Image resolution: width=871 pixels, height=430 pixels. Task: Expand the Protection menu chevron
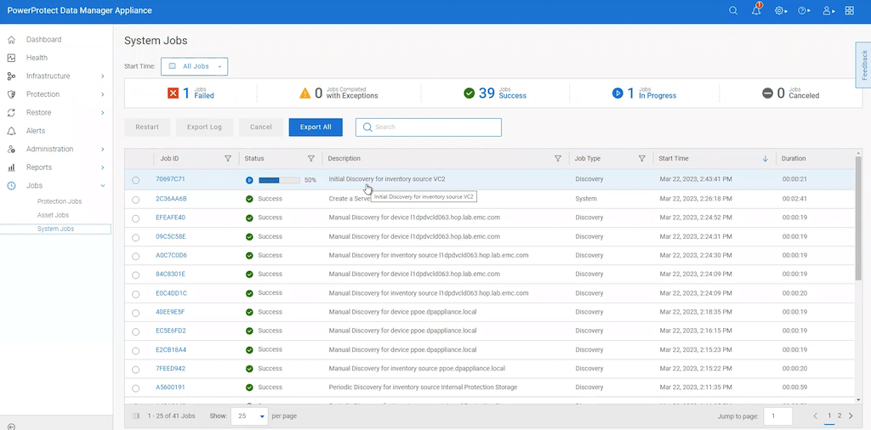click(103, 94)
